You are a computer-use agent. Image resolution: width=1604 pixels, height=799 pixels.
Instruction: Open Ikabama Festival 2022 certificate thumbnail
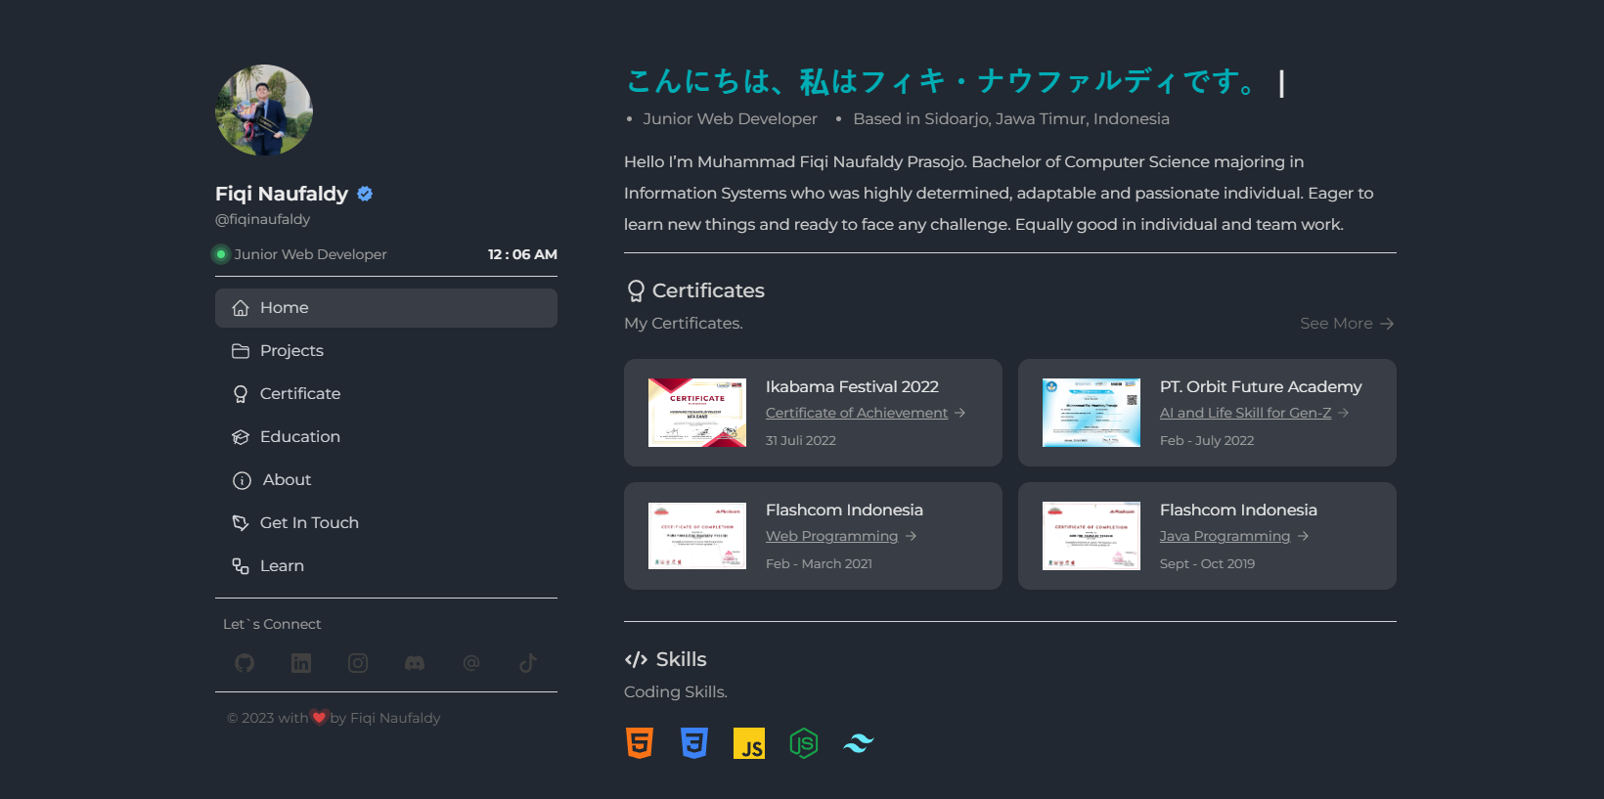(x=697, y=413)
